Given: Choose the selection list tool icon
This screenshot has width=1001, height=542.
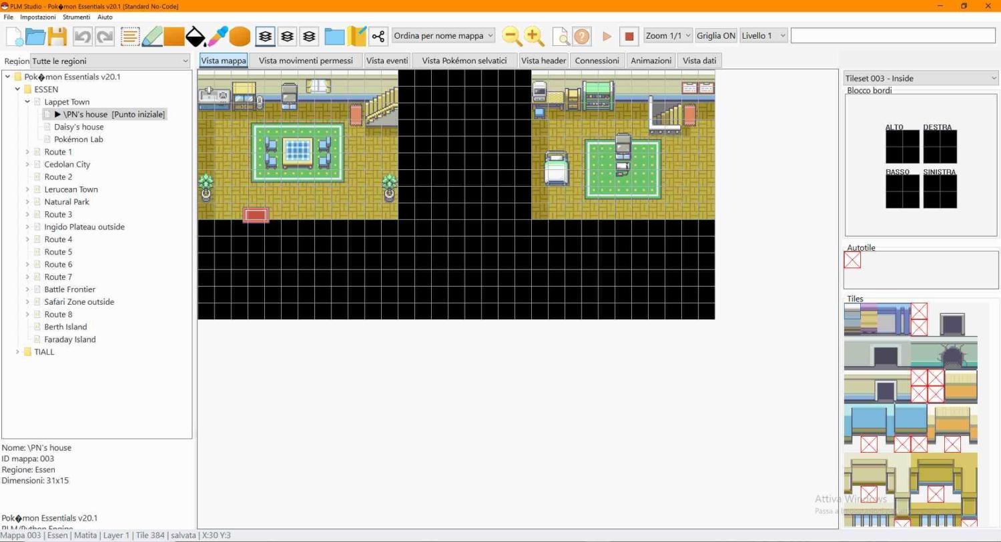Looking at the screenshot, I should click(x=130, y=36).
